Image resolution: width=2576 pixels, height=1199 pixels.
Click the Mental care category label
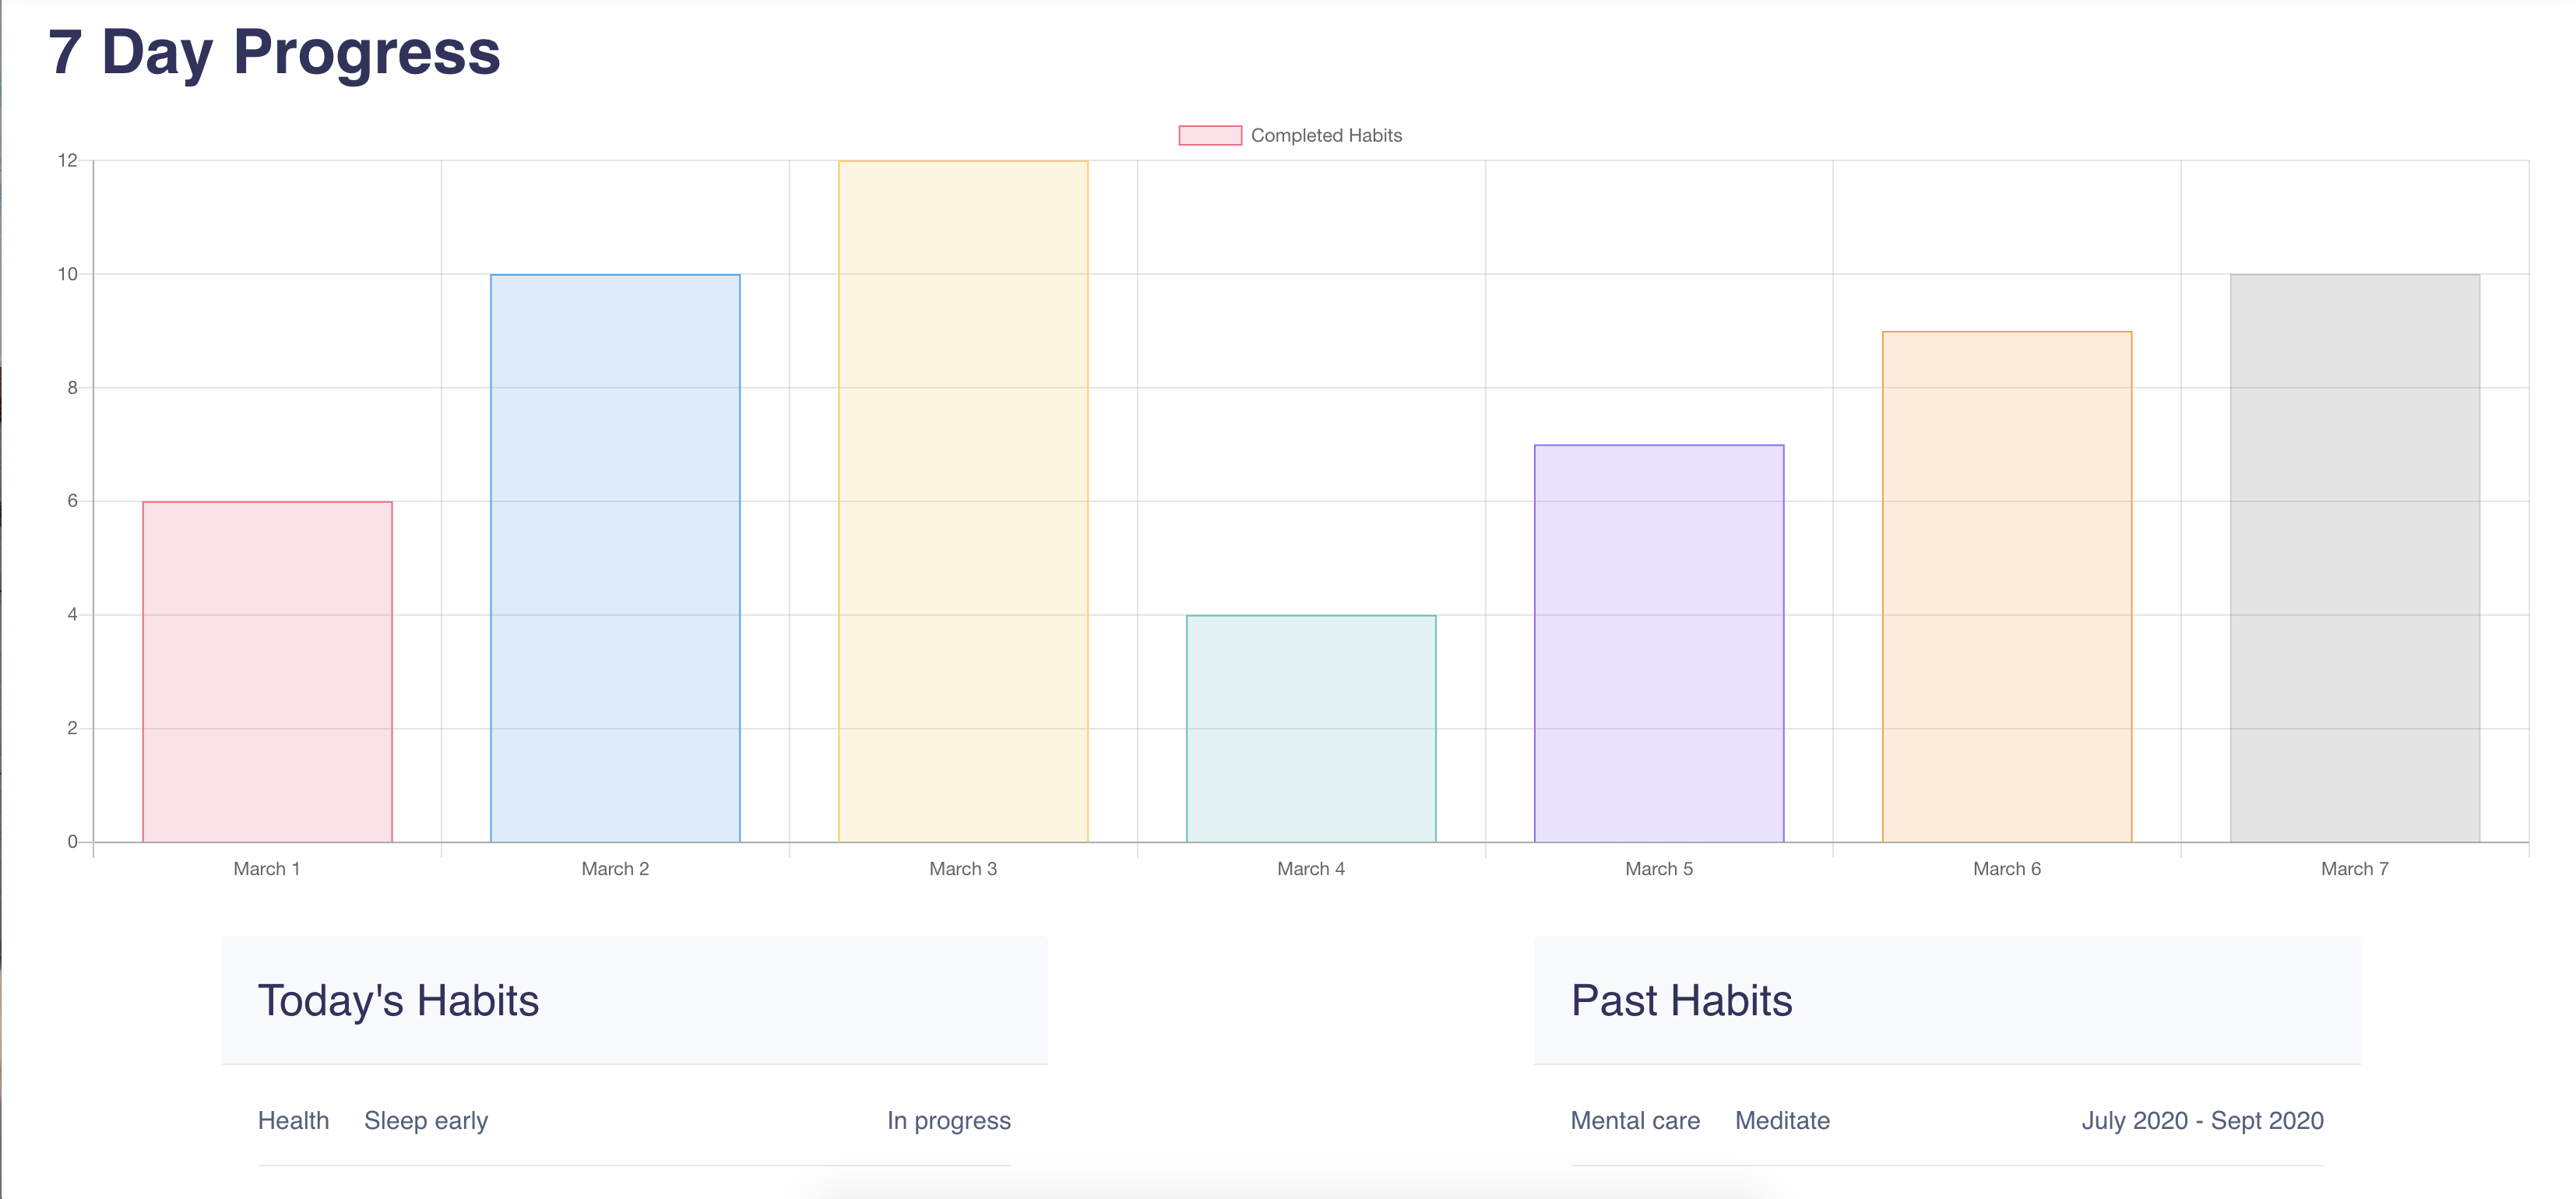(1635, 1120)
